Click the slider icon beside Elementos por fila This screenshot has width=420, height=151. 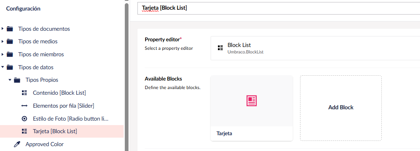(x=24, y=106)
